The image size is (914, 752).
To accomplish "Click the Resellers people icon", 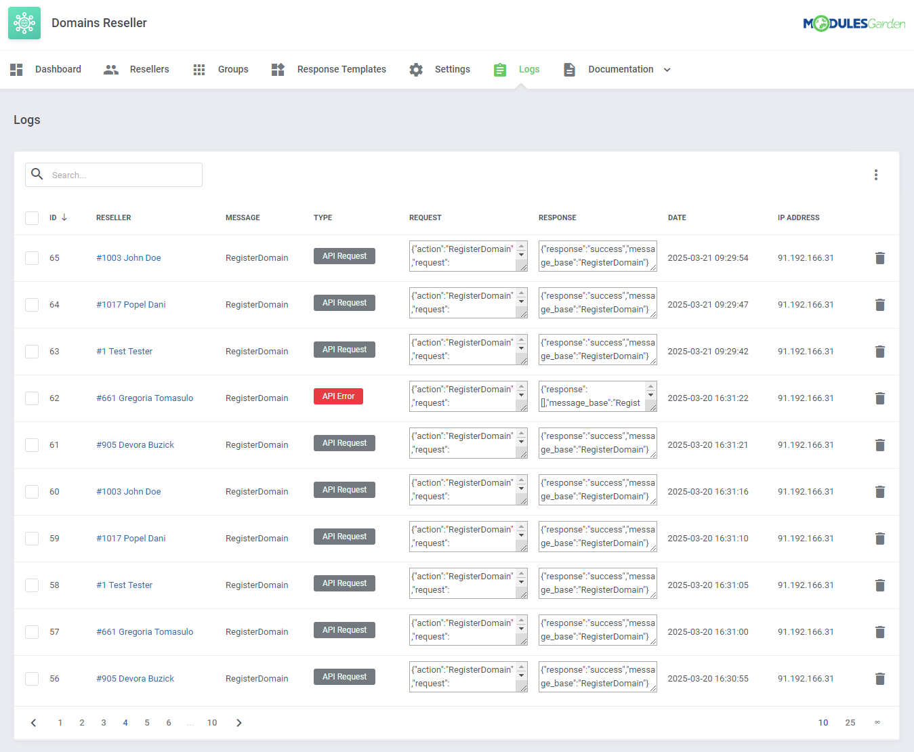I will [x=110, y=69].
